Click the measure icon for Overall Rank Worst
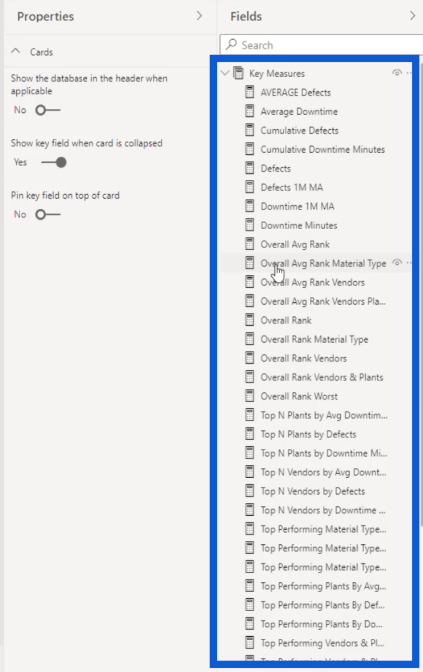Screen dimensions: 423x672 250,396
